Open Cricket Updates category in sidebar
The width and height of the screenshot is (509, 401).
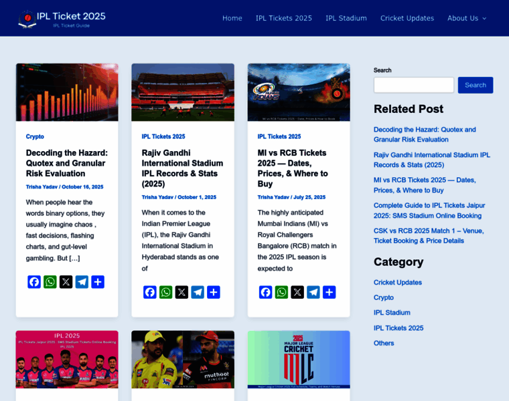(x=398, y=283)
